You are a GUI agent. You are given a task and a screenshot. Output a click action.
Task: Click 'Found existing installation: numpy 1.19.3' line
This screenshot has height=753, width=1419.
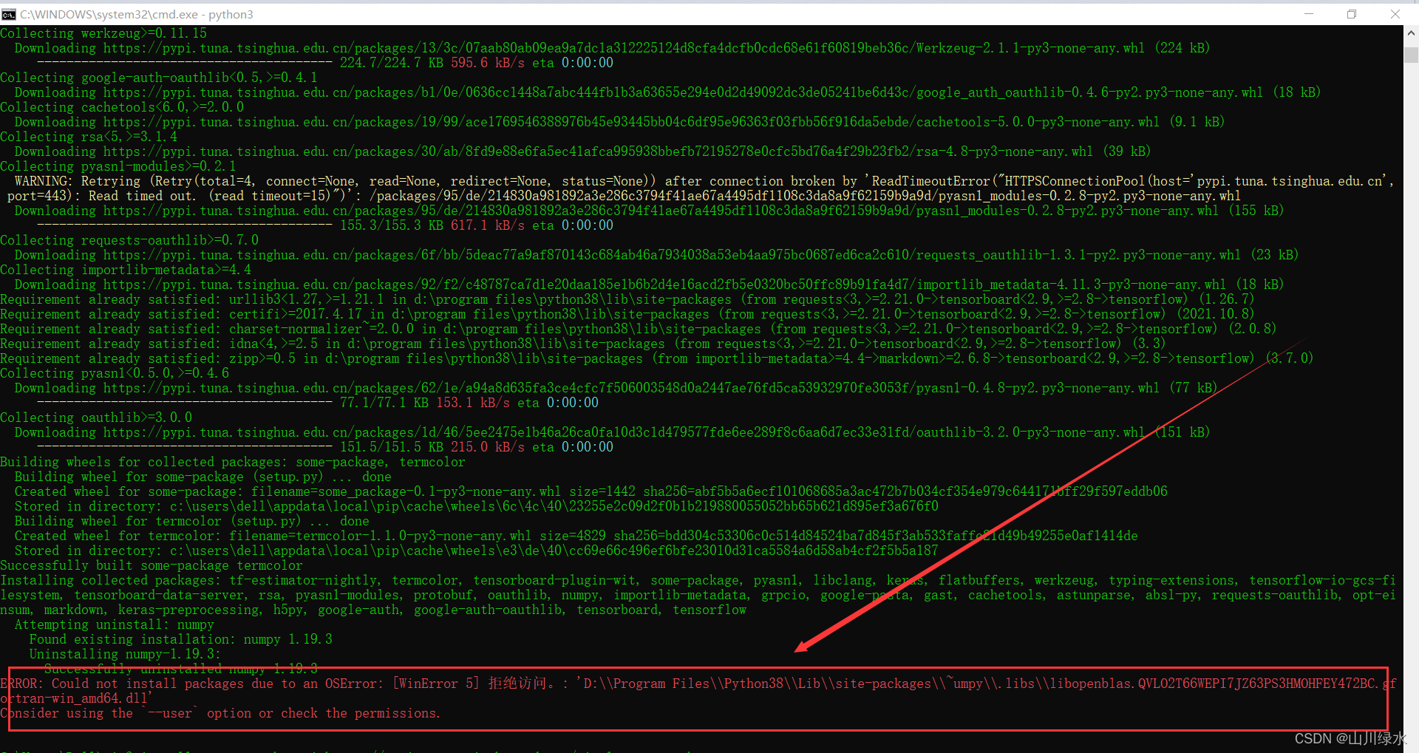[181, 639]
